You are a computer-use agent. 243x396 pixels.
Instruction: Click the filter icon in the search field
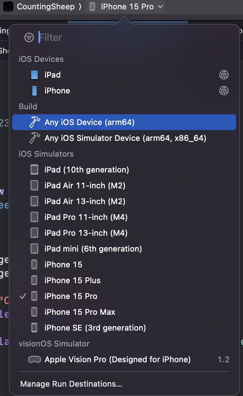[29, 37]
